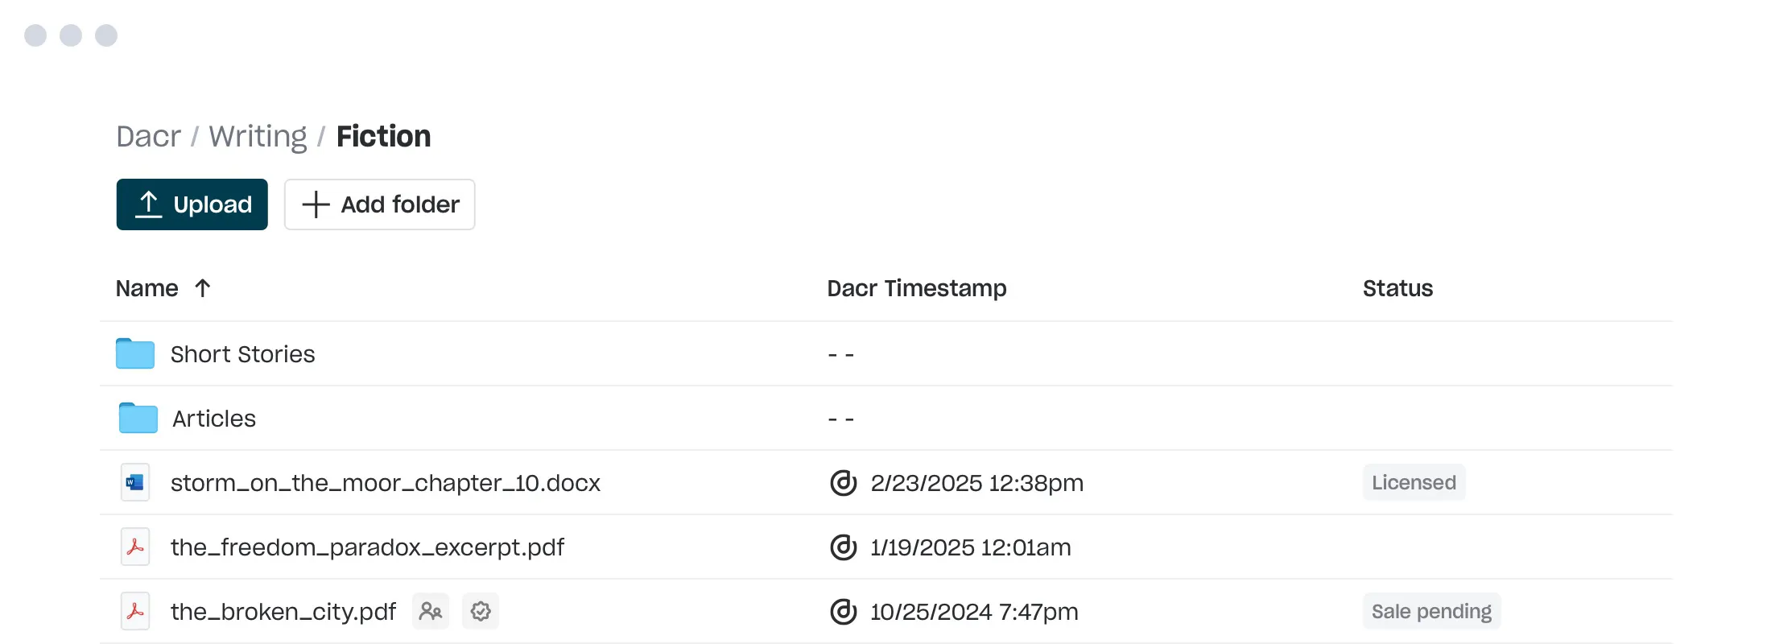Open the file the_freedom_paradox_excerpt.pdf
The height and width of the screenshot is (644, 1771).
367,547
